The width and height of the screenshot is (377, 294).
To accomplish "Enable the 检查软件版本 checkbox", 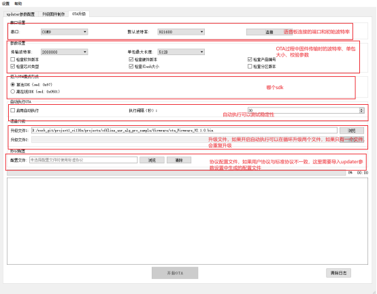I will (x=13, y=59).
